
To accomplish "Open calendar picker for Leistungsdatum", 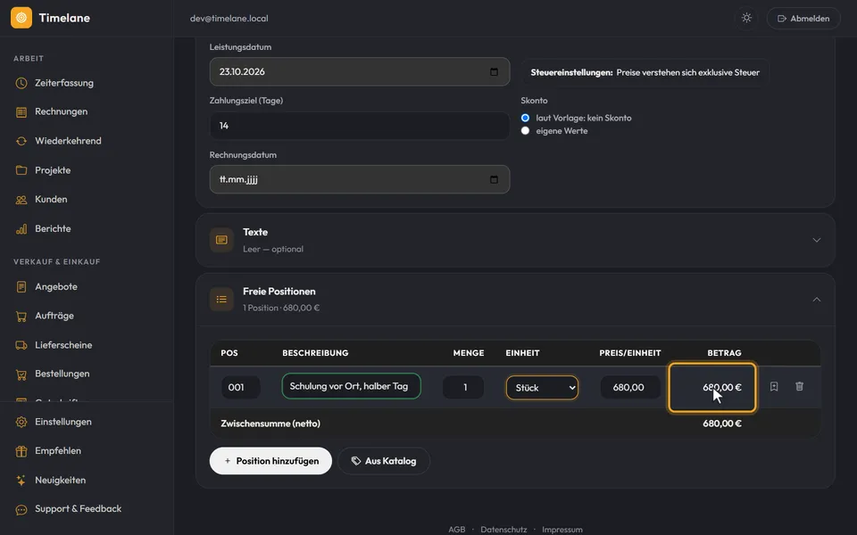I will pyautogui.click(x=494, y=71).
